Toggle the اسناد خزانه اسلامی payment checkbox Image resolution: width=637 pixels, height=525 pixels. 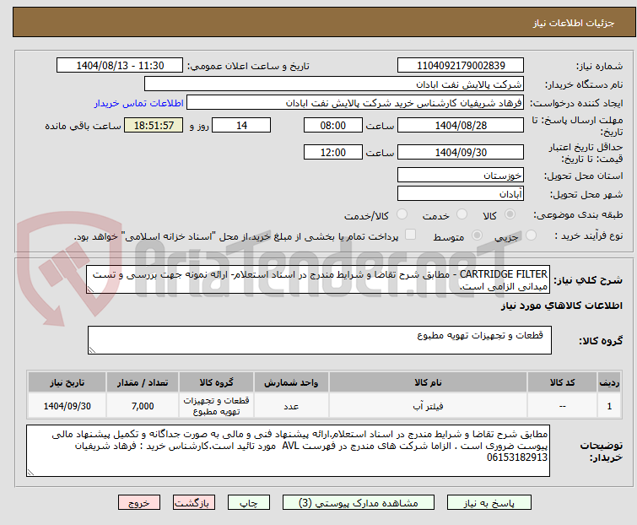411,235
